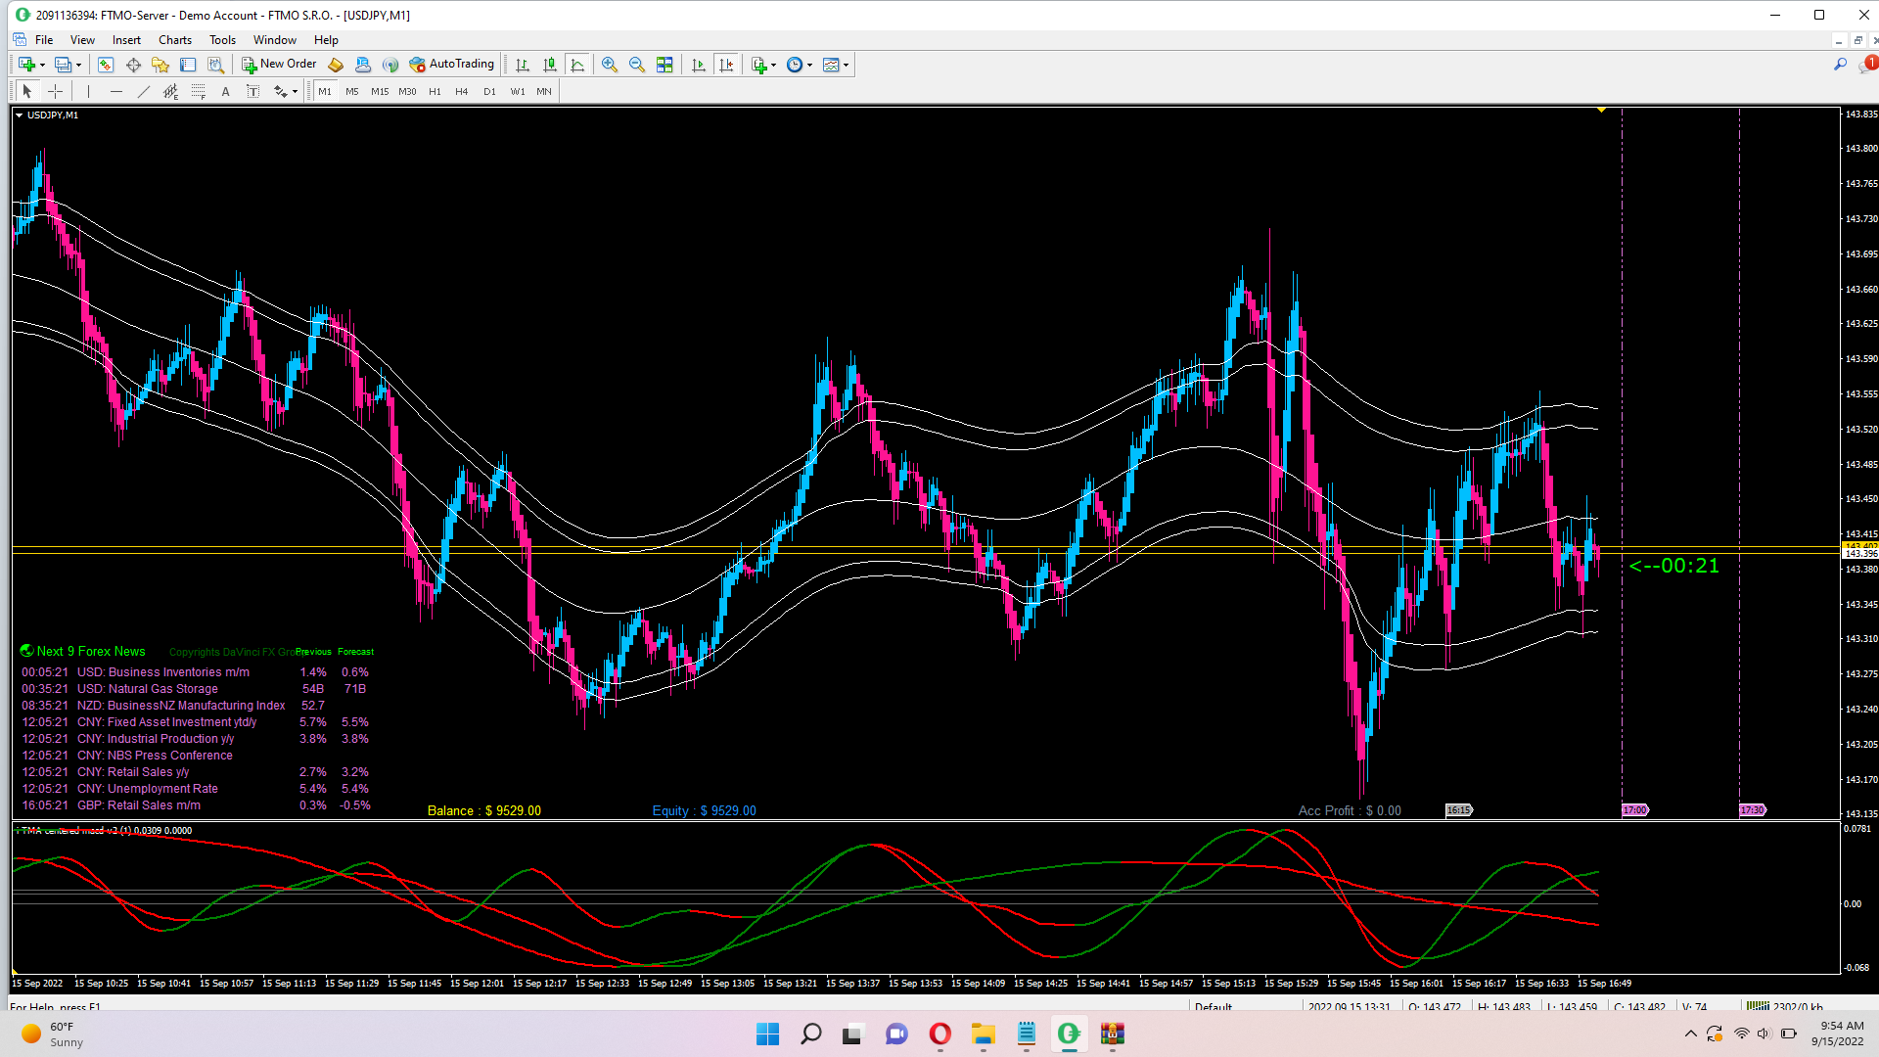Open the Opera browser from the taskbar
This screenshot has width=1879, height=1057.
tap(939, 1034)
